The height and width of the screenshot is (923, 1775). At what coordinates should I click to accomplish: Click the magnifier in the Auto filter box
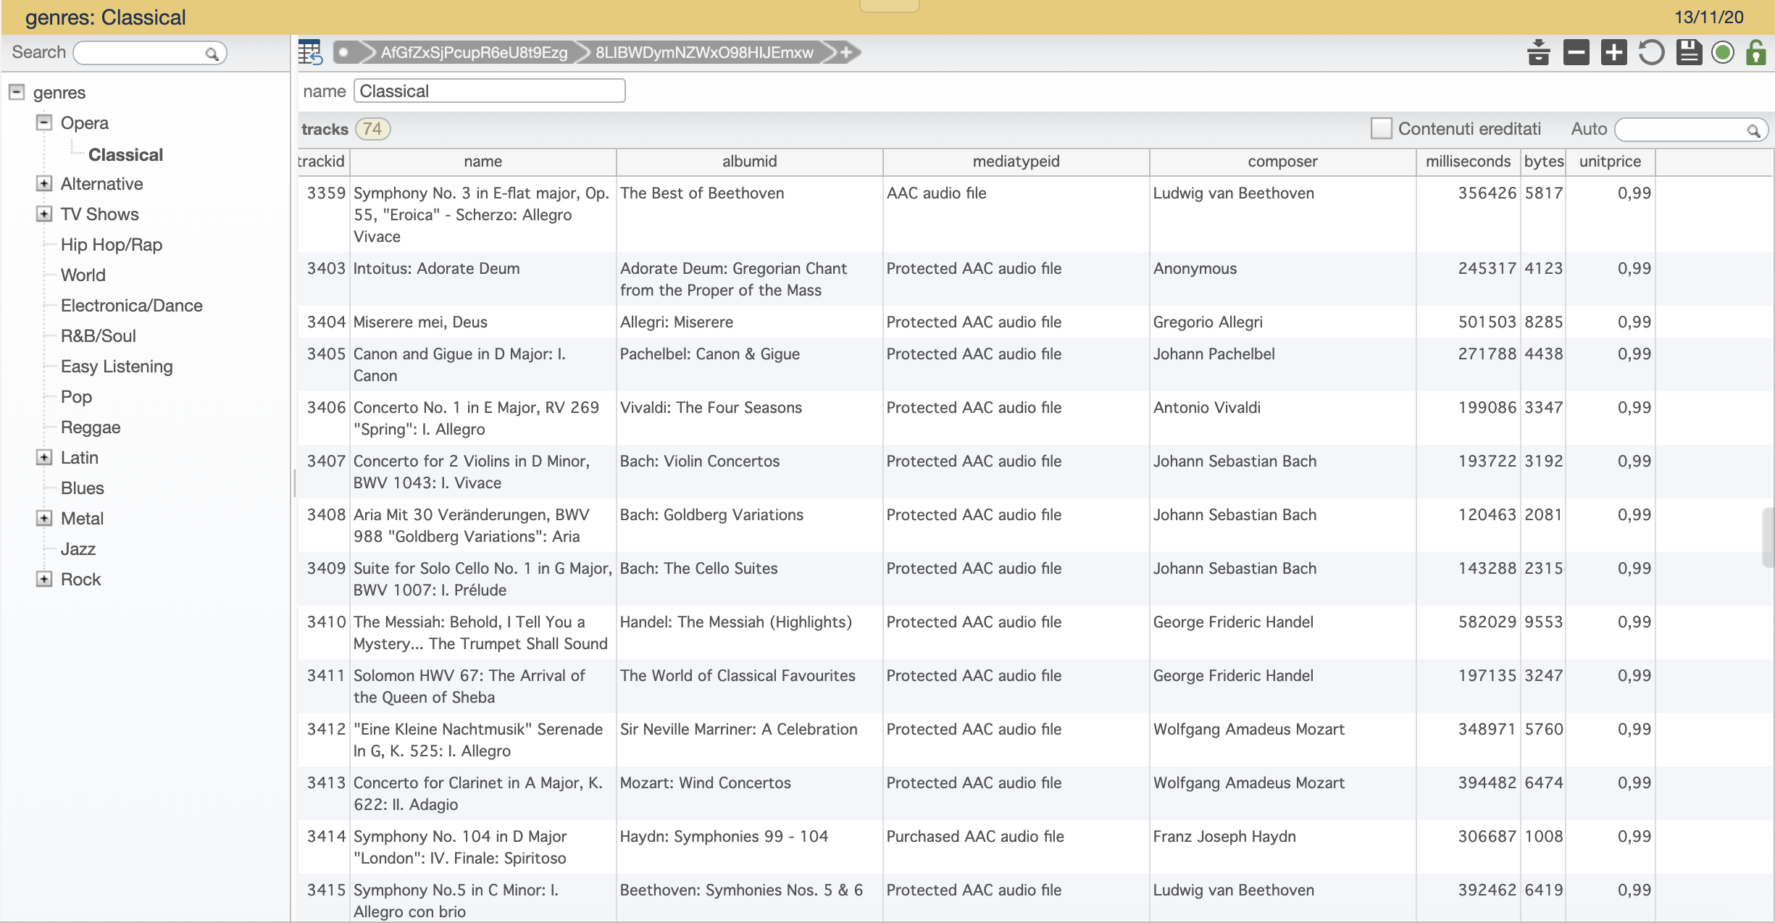(1753, 130)
